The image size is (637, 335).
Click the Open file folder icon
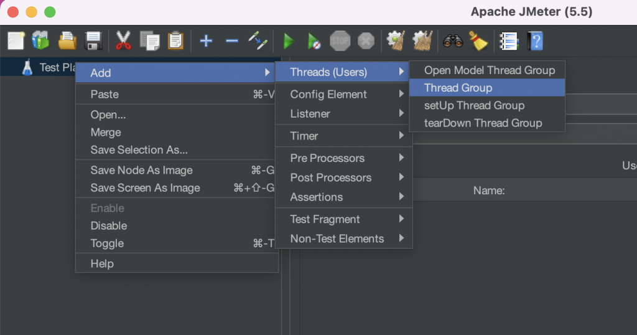click(x=67, y=42)
